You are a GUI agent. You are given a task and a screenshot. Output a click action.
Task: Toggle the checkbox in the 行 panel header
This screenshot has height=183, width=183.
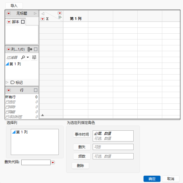(x=36, y=90)
